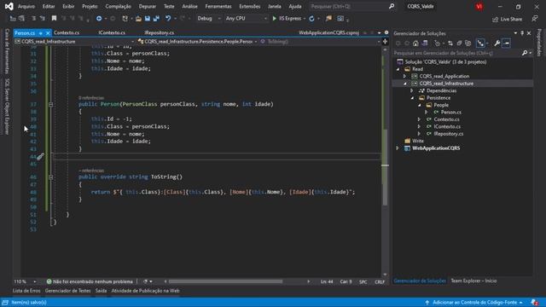Expand the WebApplicationCQRS project node
The image size is (546, 307).
[x=398, y=148]
